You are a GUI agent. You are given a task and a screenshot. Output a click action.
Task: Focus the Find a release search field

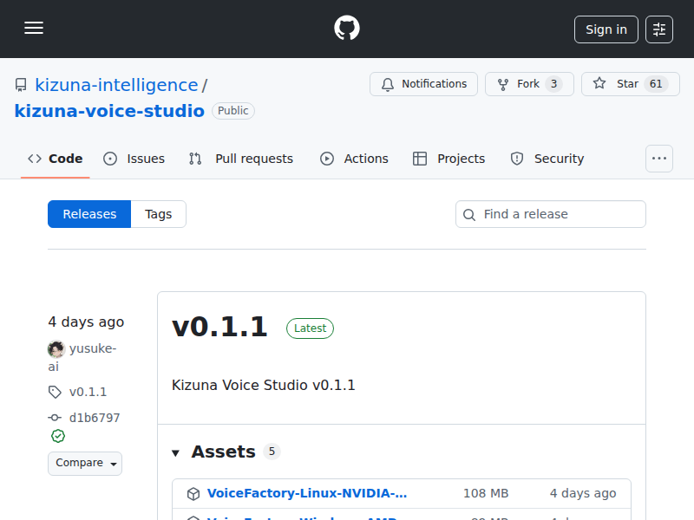[551, 214]
